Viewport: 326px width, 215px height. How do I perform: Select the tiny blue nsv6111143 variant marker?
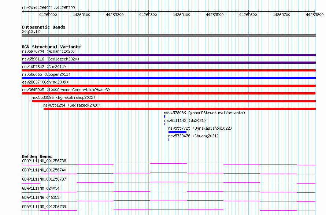coord(165,124)
